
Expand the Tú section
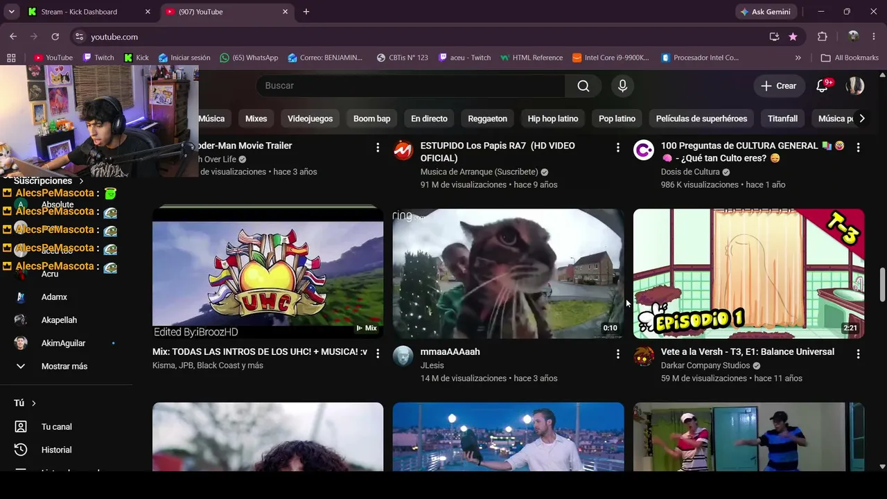pyautogui.click(x=25, y=403)
